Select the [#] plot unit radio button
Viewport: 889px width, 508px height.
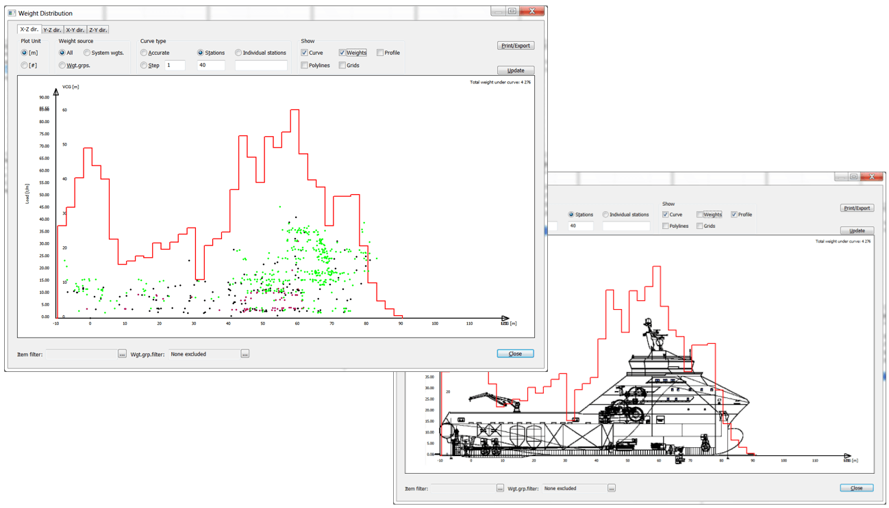click(x=25, y=66)
